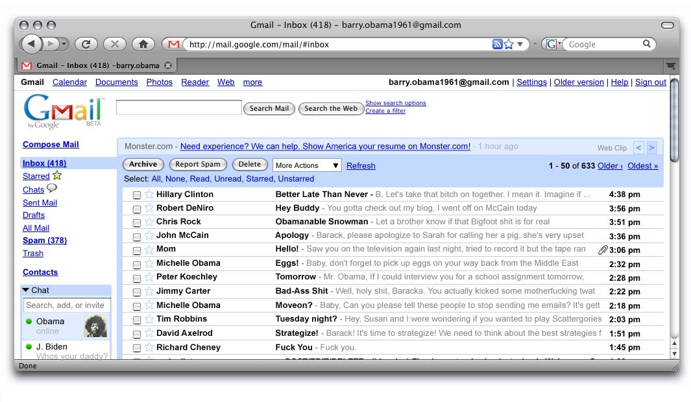This screenshot has height=402, width=691.
Task: Click the Stop loading X icon
Action: 114,44
